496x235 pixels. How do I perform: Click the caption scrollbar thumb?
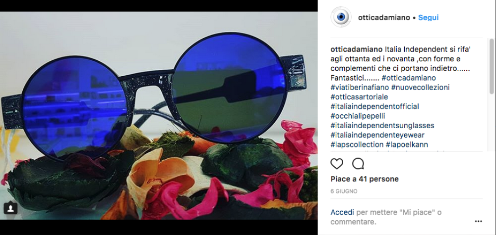(491, 66)
